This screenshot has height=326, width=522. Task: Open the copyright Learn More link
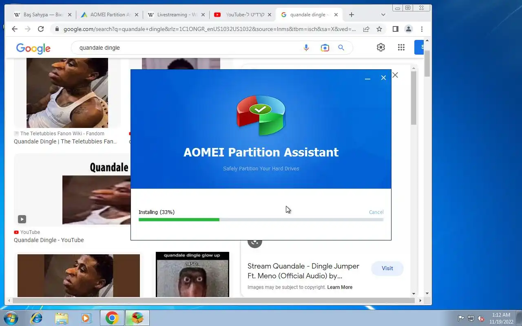click(x=340, y=287)
